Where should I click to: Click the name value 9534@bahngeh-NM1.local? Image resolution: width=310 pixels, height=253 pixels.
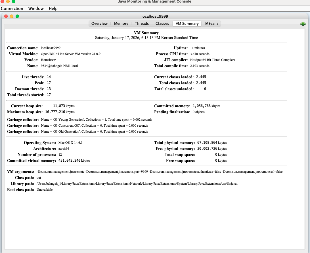pos(59,65)
